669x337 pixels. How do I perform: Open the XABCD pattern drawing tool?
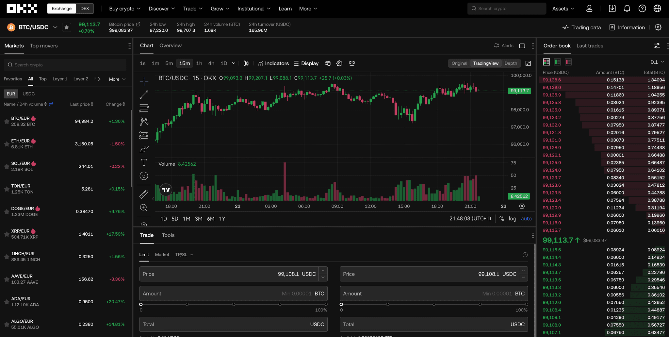144,122
